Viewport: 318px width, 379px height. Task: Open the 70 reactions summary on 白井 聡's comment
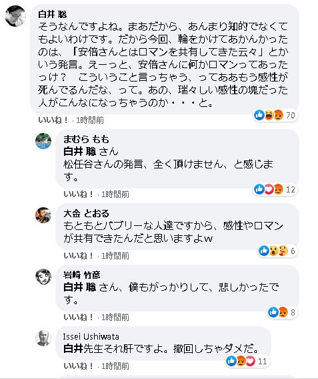pos(275,115)
